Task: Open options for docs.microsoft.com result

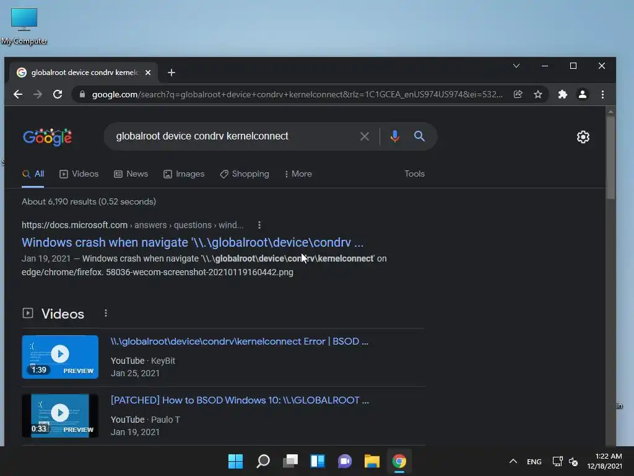Action: point(259,225)
